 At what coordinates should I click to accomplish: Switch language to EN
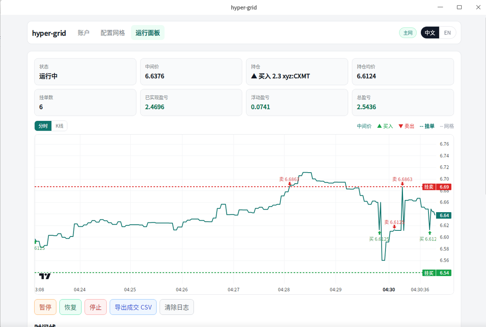tap(448, 33)
